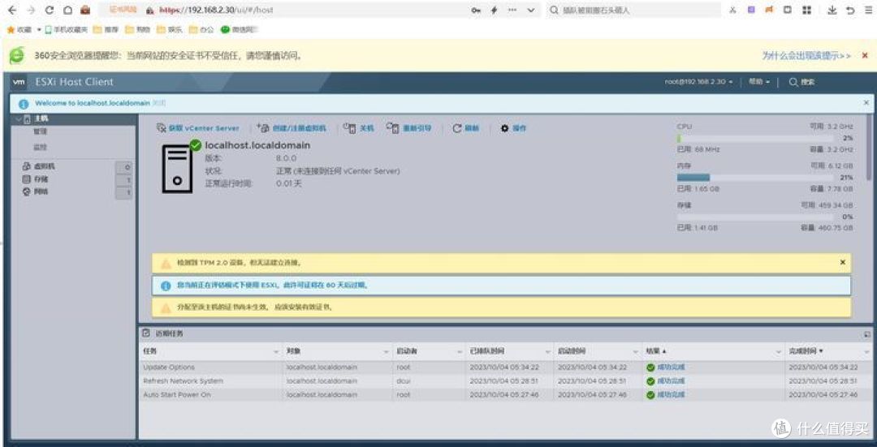Viewport: 877px width, 447px height.
Task: Click the TPM 2.0 warning triangle icon
Action: 166,263
